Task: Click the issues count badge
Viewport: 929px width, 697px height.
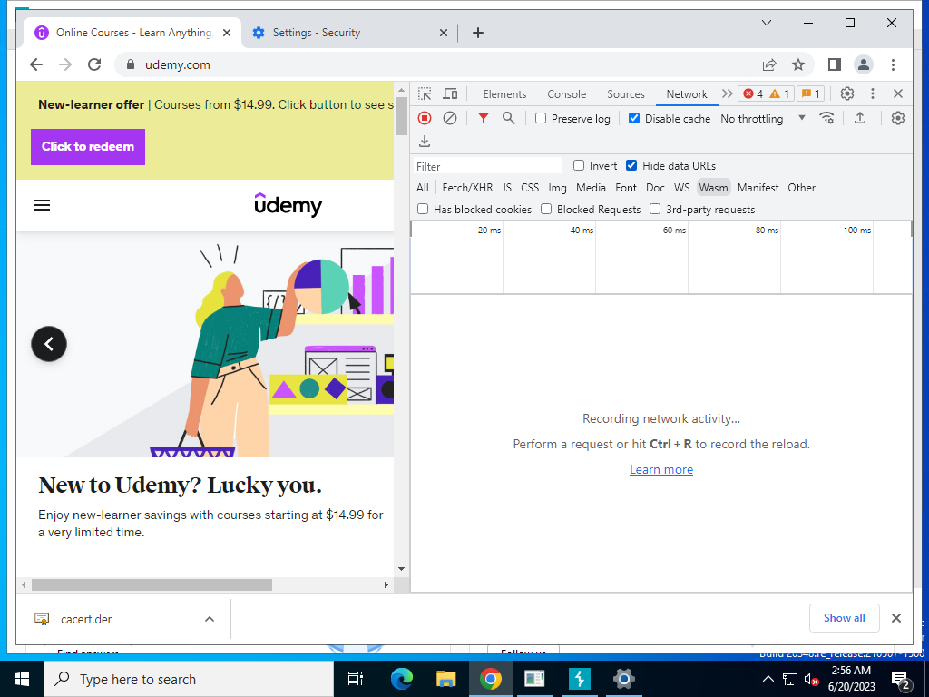Action: point(810,93)
